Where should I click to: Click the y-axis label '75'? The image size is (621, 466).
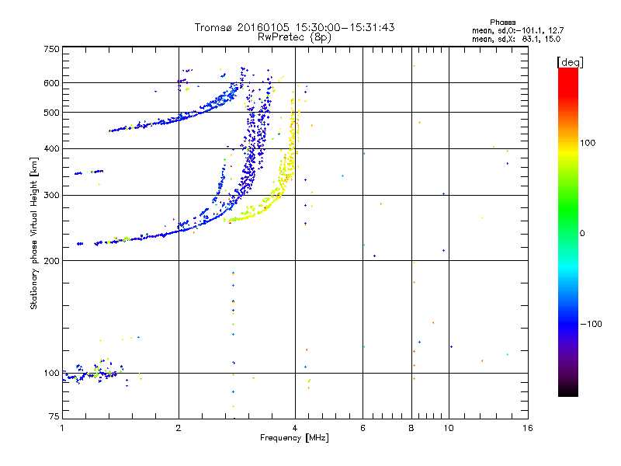(54, 416)
